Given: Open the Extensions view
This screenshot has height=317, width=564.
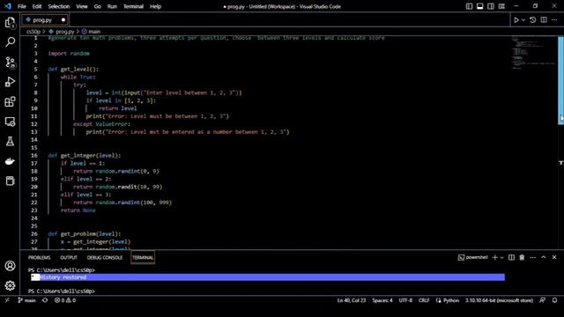Looking at the screenshot, I should [10, 102].
